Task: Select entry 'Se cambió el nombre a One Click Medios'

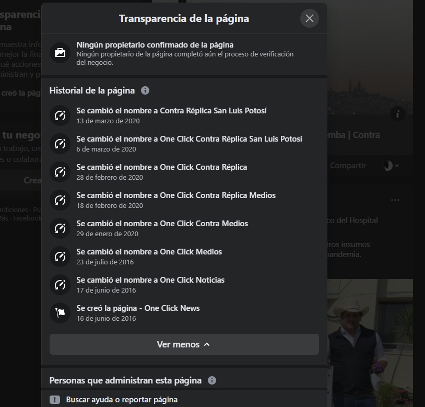Action: pos(149,252)
